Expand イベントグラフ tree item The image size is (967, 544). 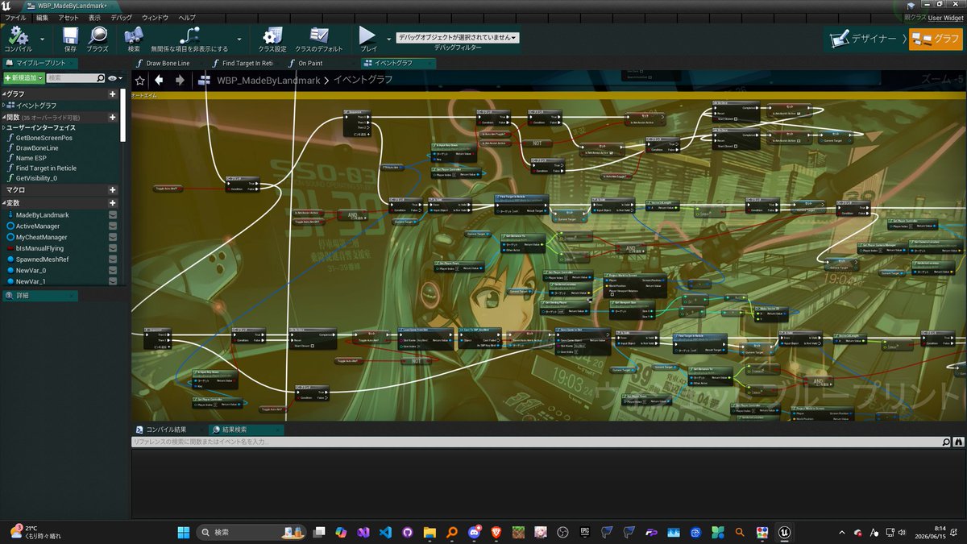click(5, 106)
